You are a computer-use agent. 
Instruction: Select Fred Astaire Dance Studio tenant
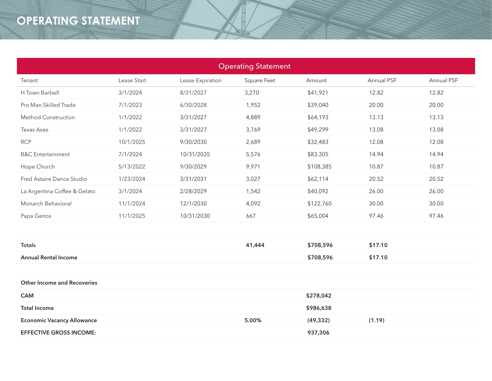[54, 179]
